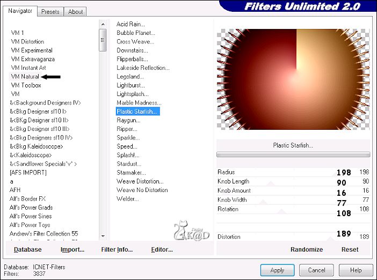377x280 pixels.
Task: Select Alf's Border FX category
Action: (x=27, y=199)
